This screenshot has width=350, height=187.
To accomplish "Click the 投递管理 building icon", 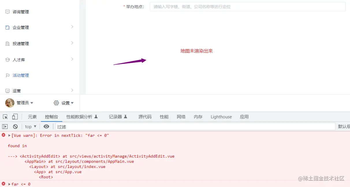I will [x=8, y=44].
